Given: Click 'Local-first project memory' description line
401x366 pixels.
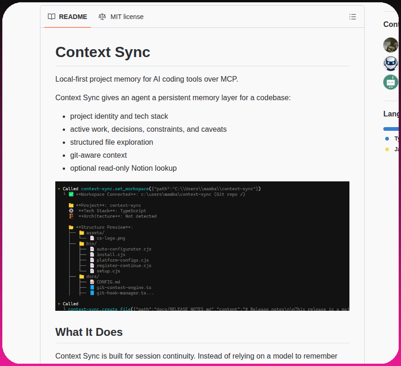Looking at the screenshot, I should 146,79.
